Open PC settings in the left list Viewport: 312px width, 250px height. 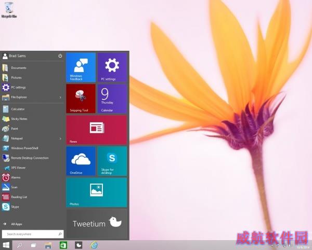click(32, 87)
